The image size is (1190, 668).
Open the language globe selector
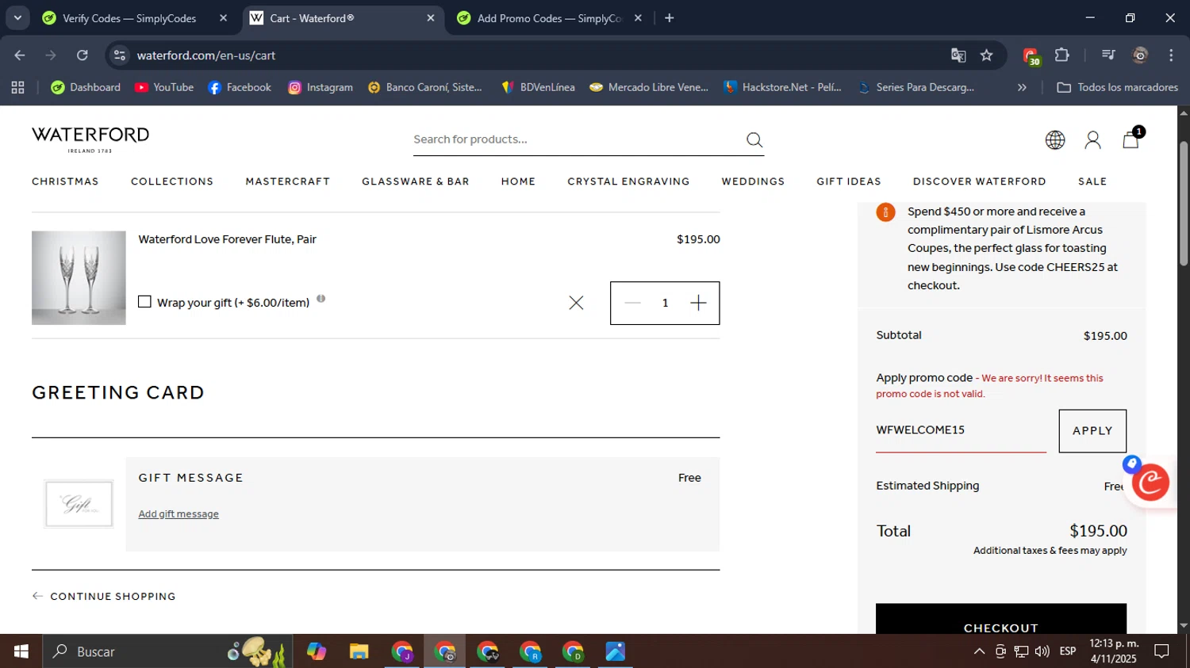coord(1055,140)
